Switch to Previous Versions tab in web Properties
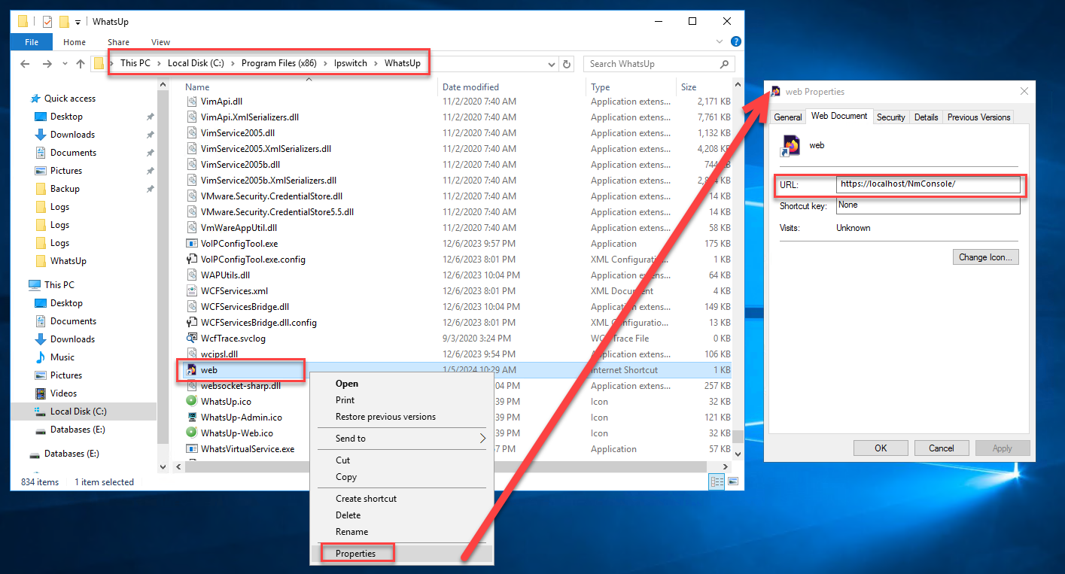The height and width of the screenshot is (574, 1065). click(x=978, y=117)
